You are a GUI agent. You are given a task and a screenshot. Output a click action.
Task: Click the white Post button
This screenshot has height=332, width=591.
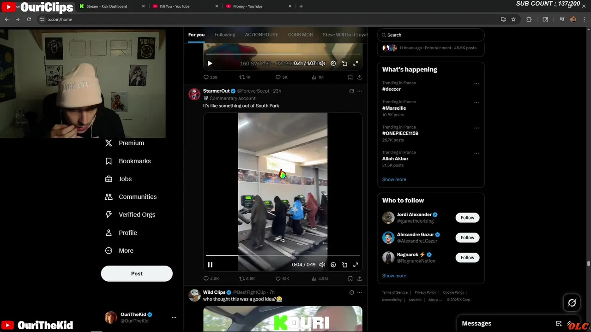point(137,273)
